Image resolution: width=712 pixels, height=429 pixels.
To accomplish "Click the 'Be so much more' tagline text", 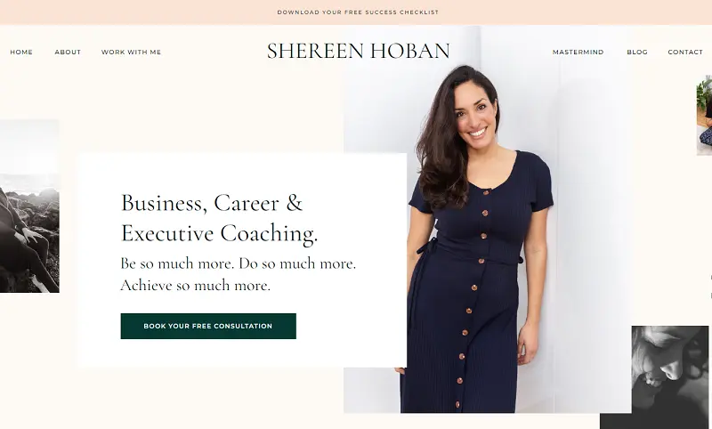I will (239, 263).
